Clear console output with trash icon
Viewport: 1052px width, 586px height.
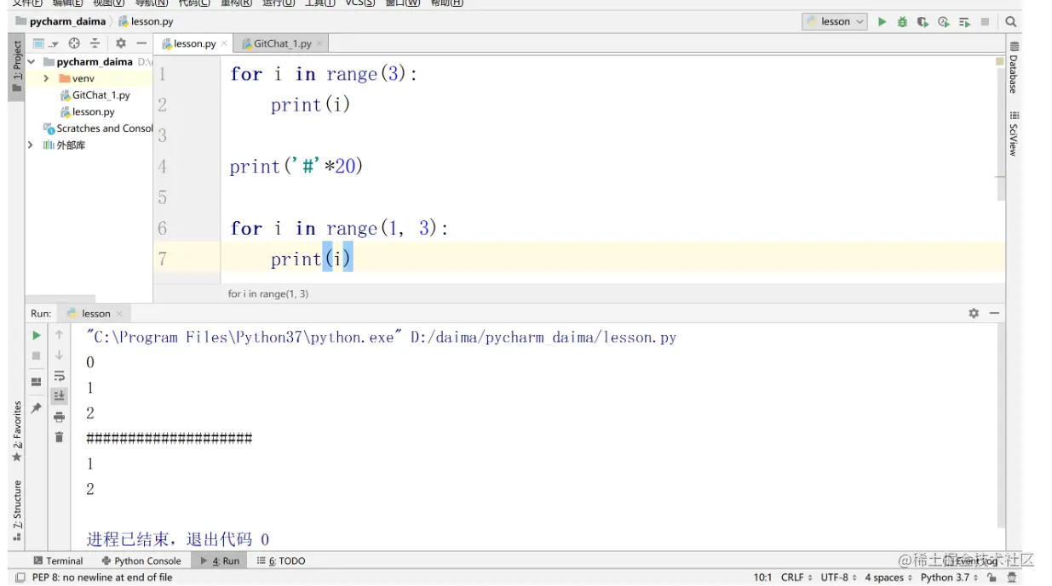tap(59, 437)
